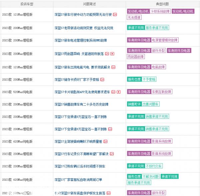200x196 pixels.
Task: Open complaint 深蓝S7储存卡损坏厂家不予索赔
Action: pos(77,80)
